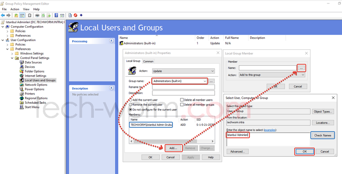The width and height of the screenshot is (342, 174).
Task: Click the red Stop processing toolbar icon
Action: (75, 15)
